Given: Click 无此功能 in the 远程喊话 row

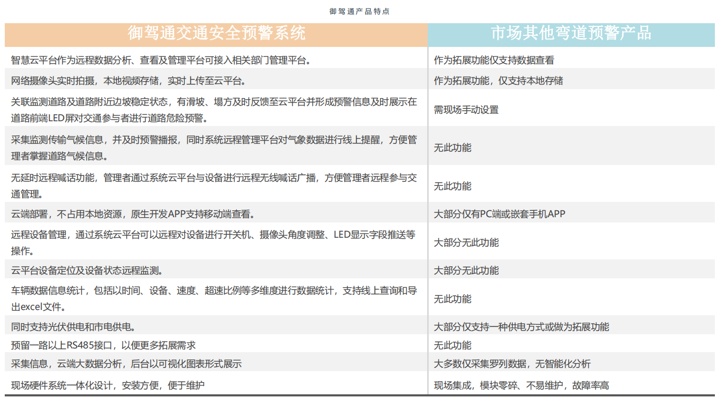Looking at the screenshot, I should click(x=452, y=186).
